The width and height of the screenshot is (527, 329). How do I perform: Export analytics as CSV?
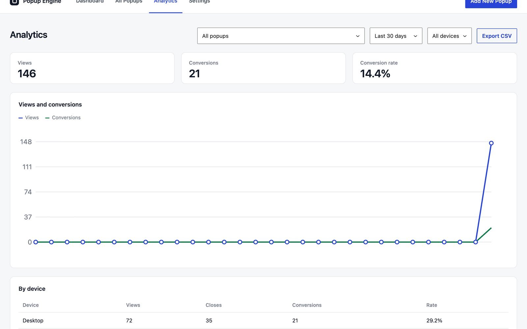coord(497,36)
